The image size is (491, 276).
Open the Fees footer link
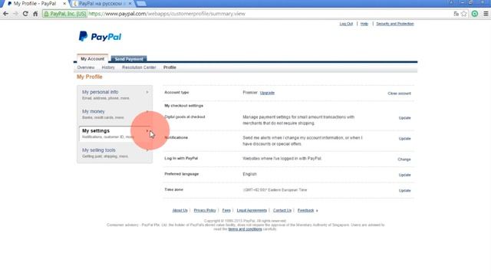click(x=226, y=210)
